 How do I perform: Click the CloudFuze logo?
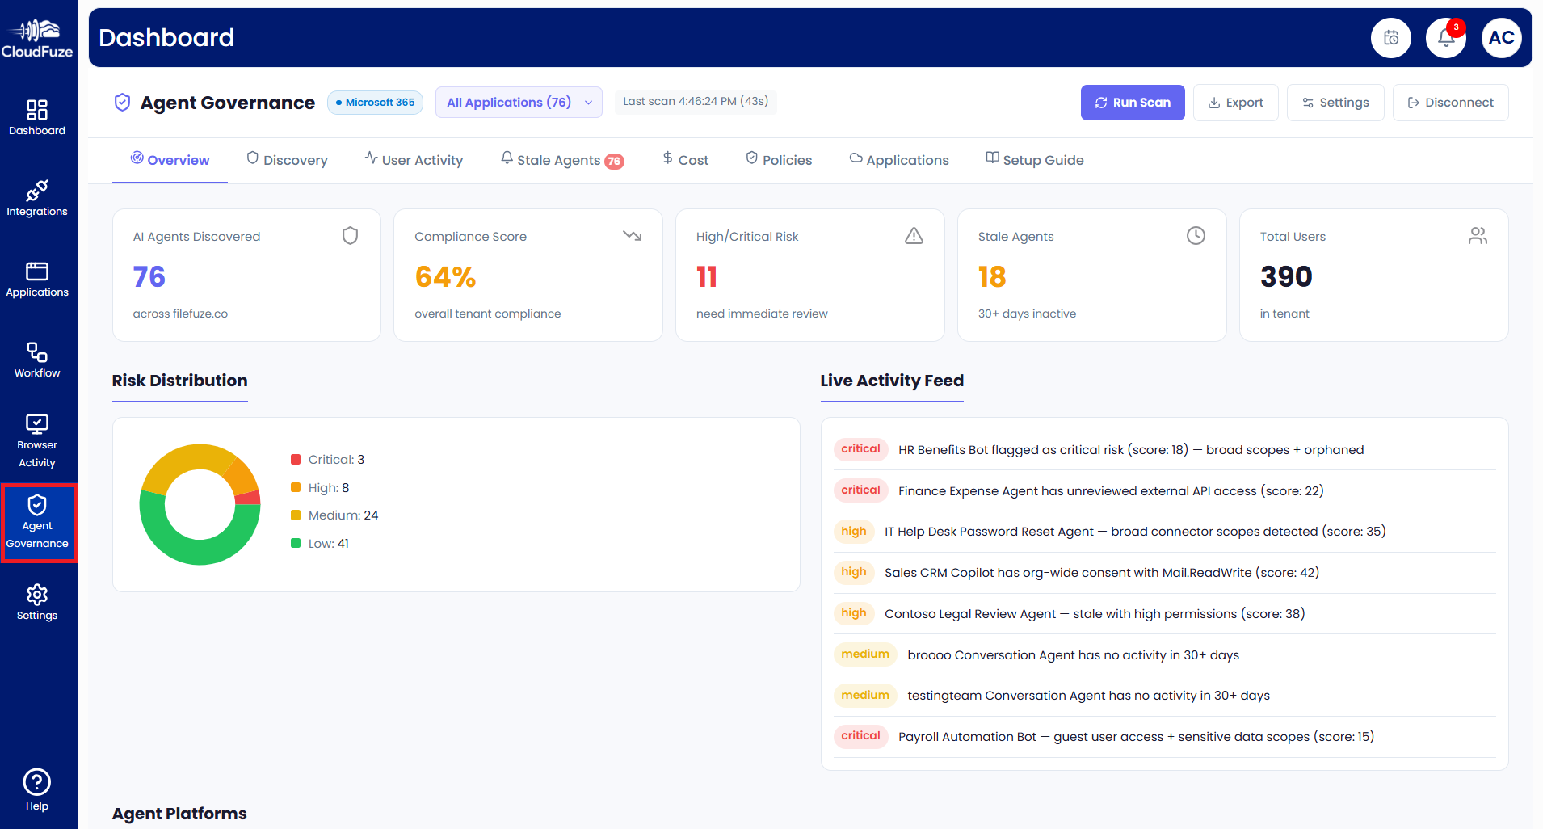tap(37, 39)
